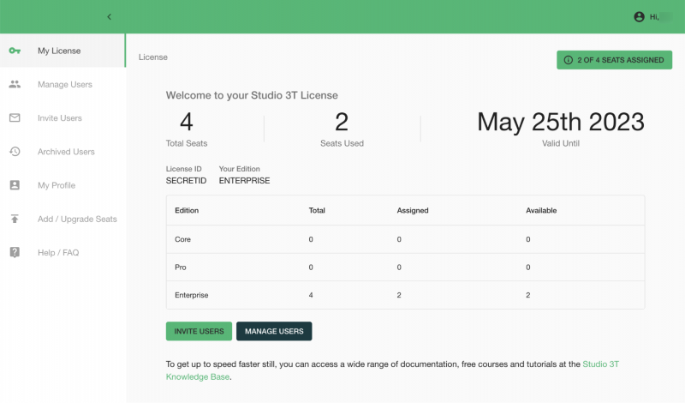
Task: Select the Pro edition row label
Action: pos(181,268)
